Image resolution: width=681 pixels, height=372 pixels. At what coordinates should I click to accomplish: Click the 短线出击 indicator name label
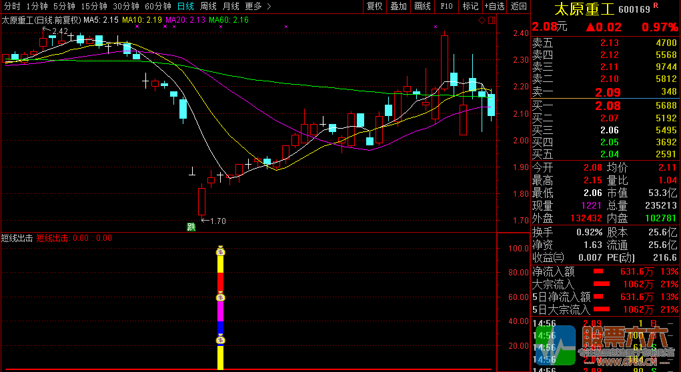17,238
